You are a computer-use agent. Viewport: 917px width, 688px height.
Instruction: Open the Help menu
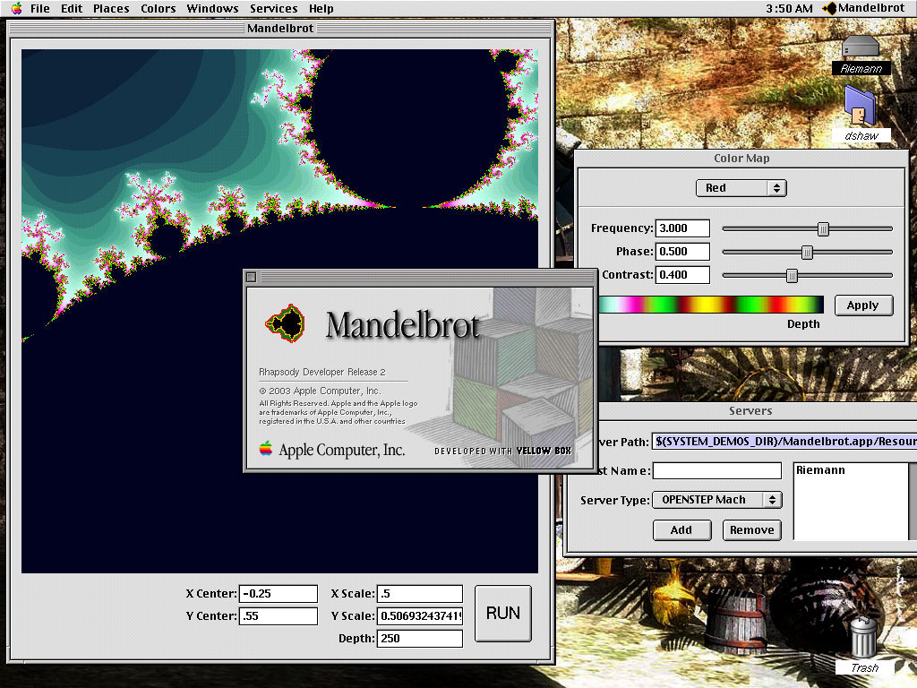click(321, 8)
